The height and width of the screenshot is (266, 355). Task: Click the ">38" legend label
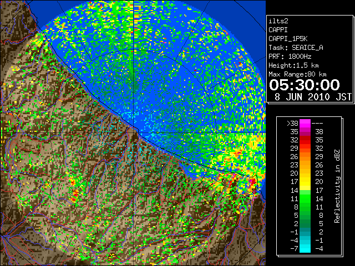[x=292, y=124]
